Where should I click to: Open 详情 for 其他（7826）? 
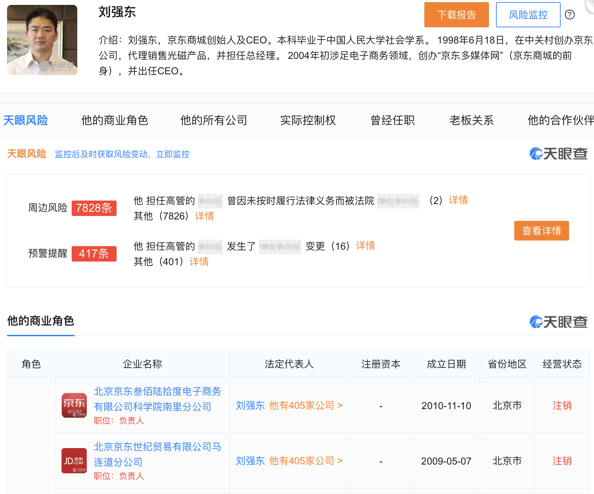[204, 216]
